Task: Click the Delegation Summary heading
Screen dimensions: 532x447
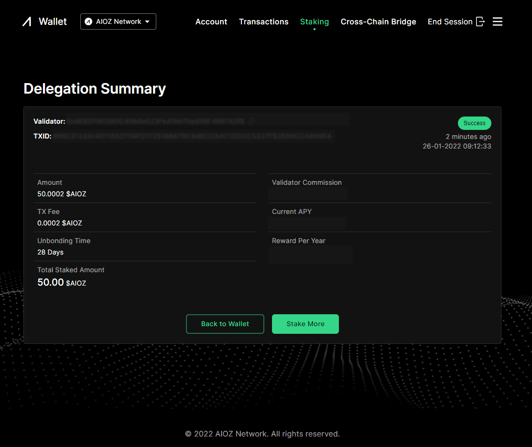Action: [x=95, y=89]
